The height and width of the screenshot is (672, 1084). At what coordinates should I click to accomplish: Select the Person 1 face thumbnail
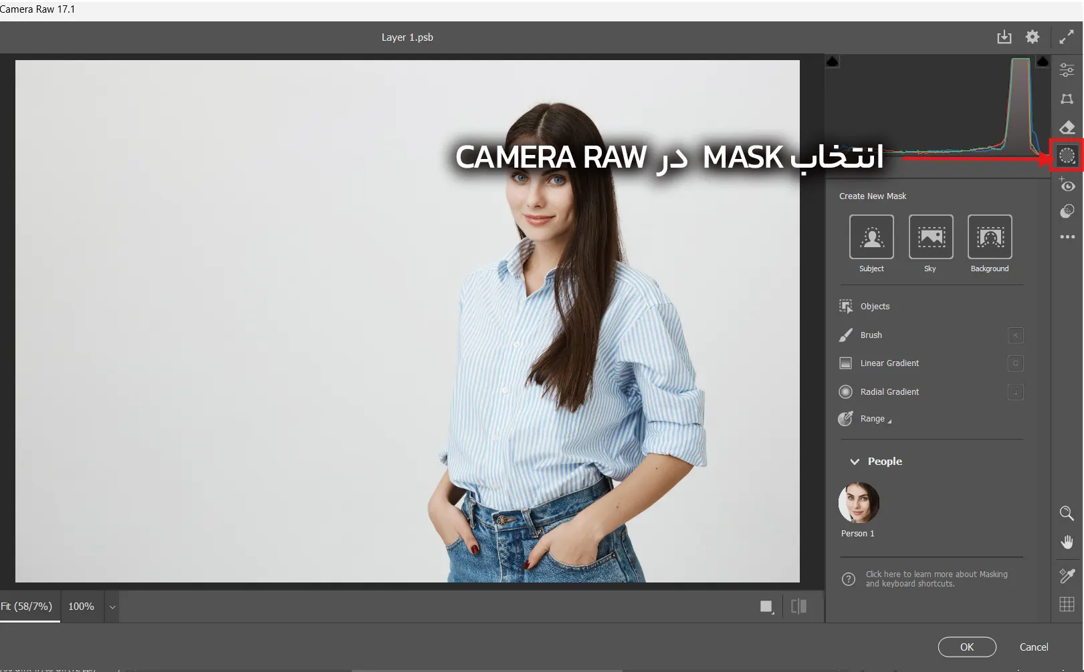point(859,502)
